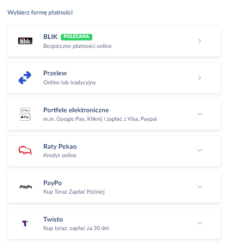Click the purple Twisto T icon
Viewport: 229px width, 250px height.
pos(25,224)
